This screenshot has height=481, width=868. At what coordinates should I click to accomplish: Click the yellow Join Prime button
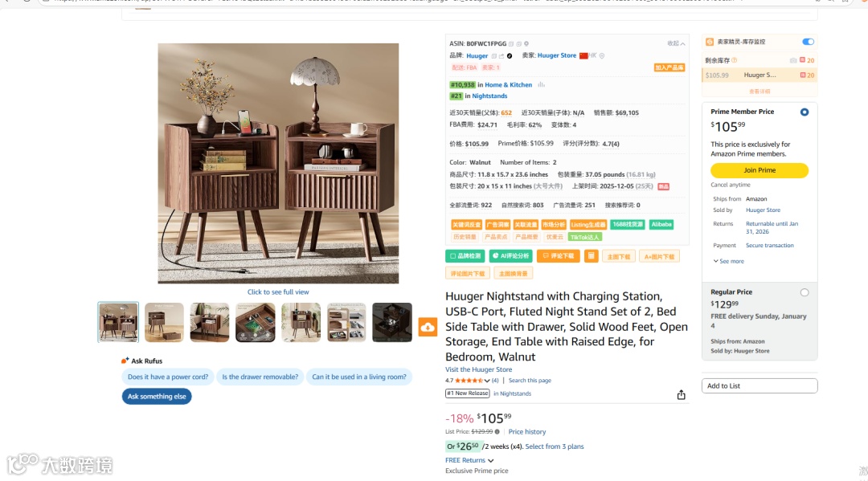759,170
